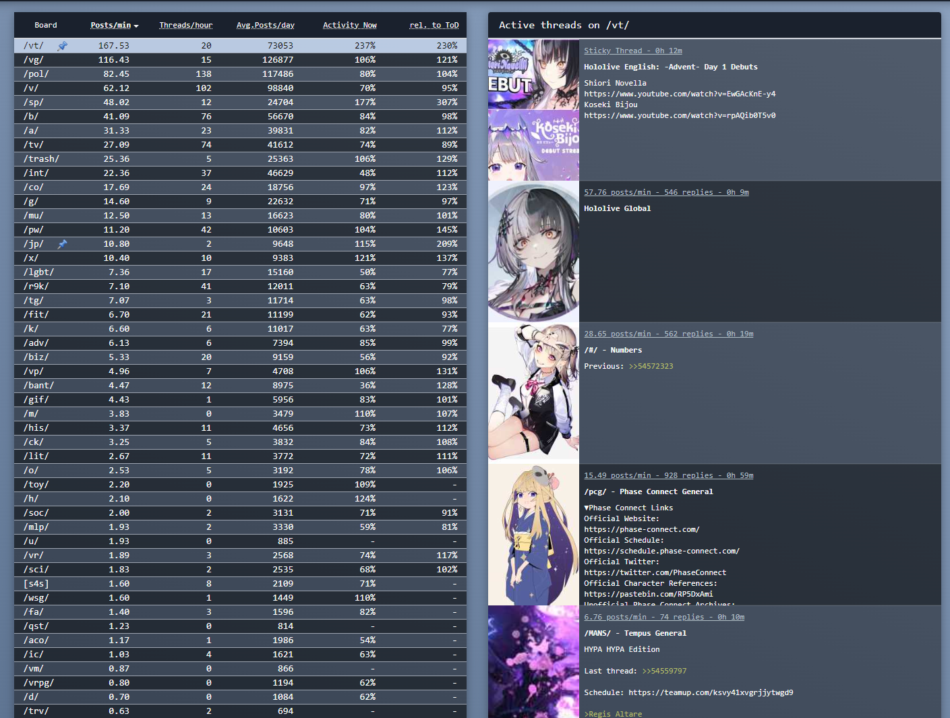Select the /sp/ board row

click(x=240, y=102)
